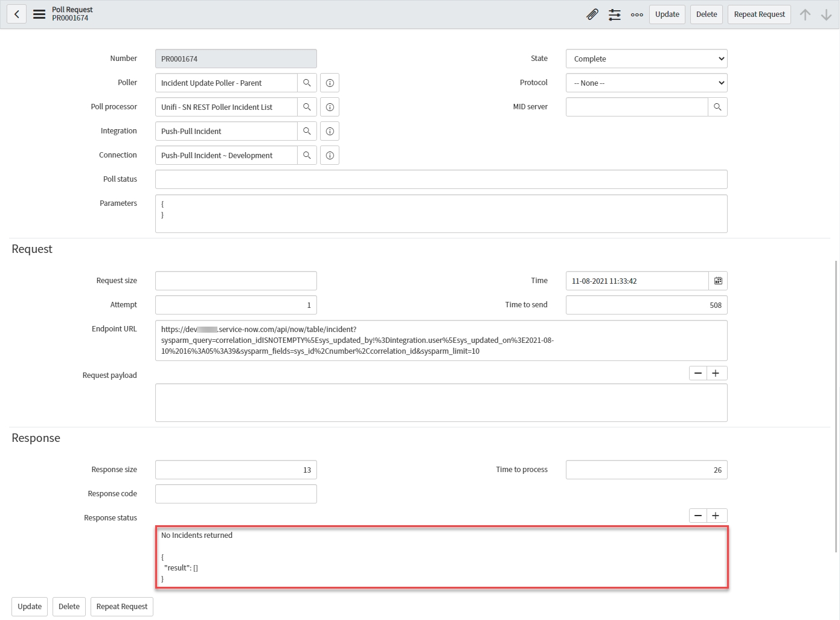Open the Time calendar picker
The image size is (840, 620).
point(718,281)
